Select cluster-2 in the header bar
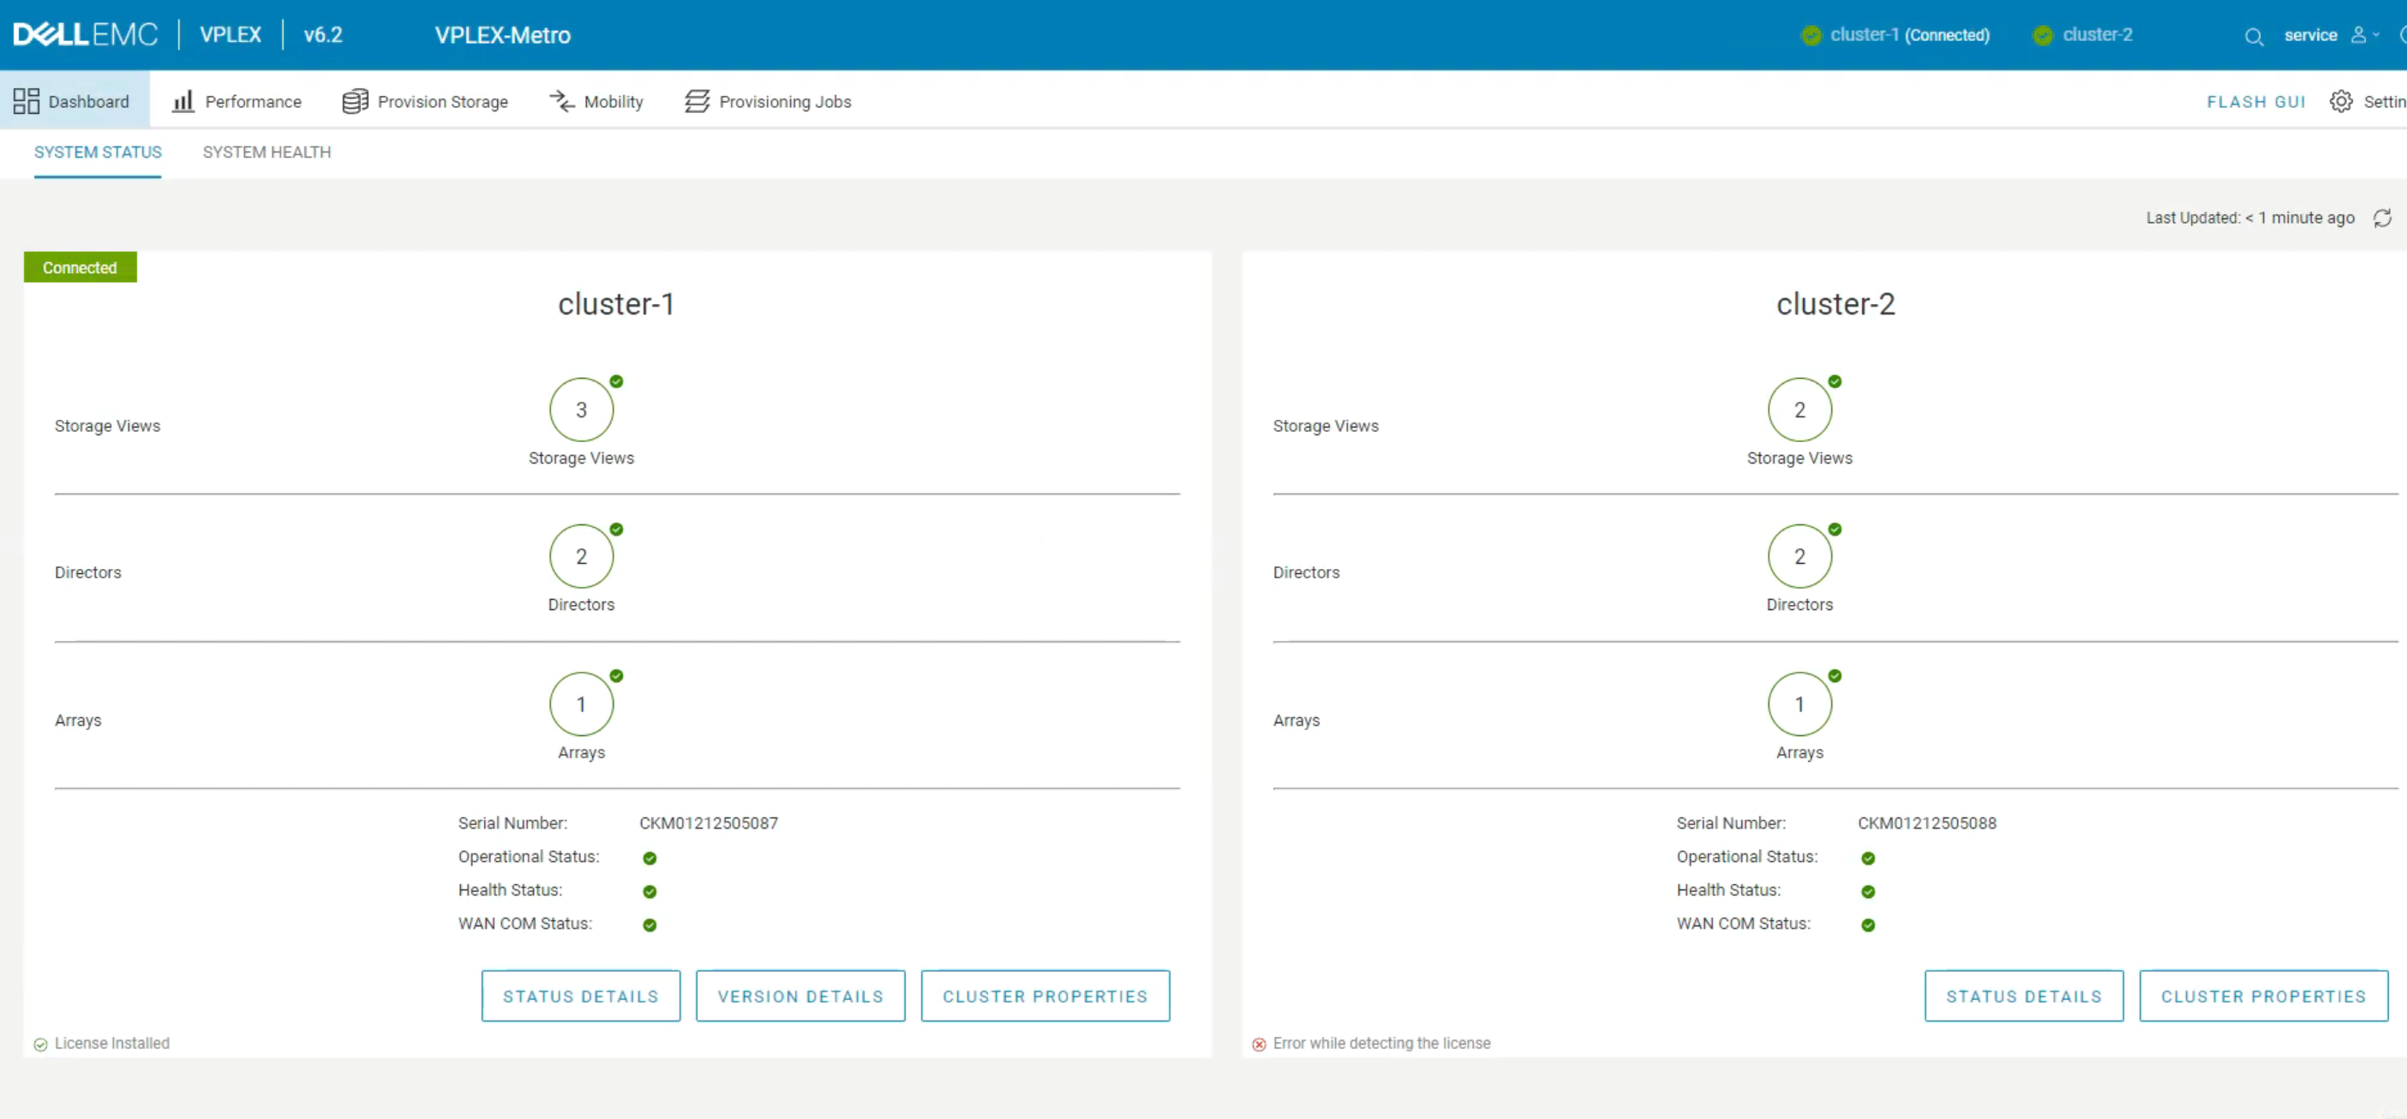 [x=2096, y=35]
